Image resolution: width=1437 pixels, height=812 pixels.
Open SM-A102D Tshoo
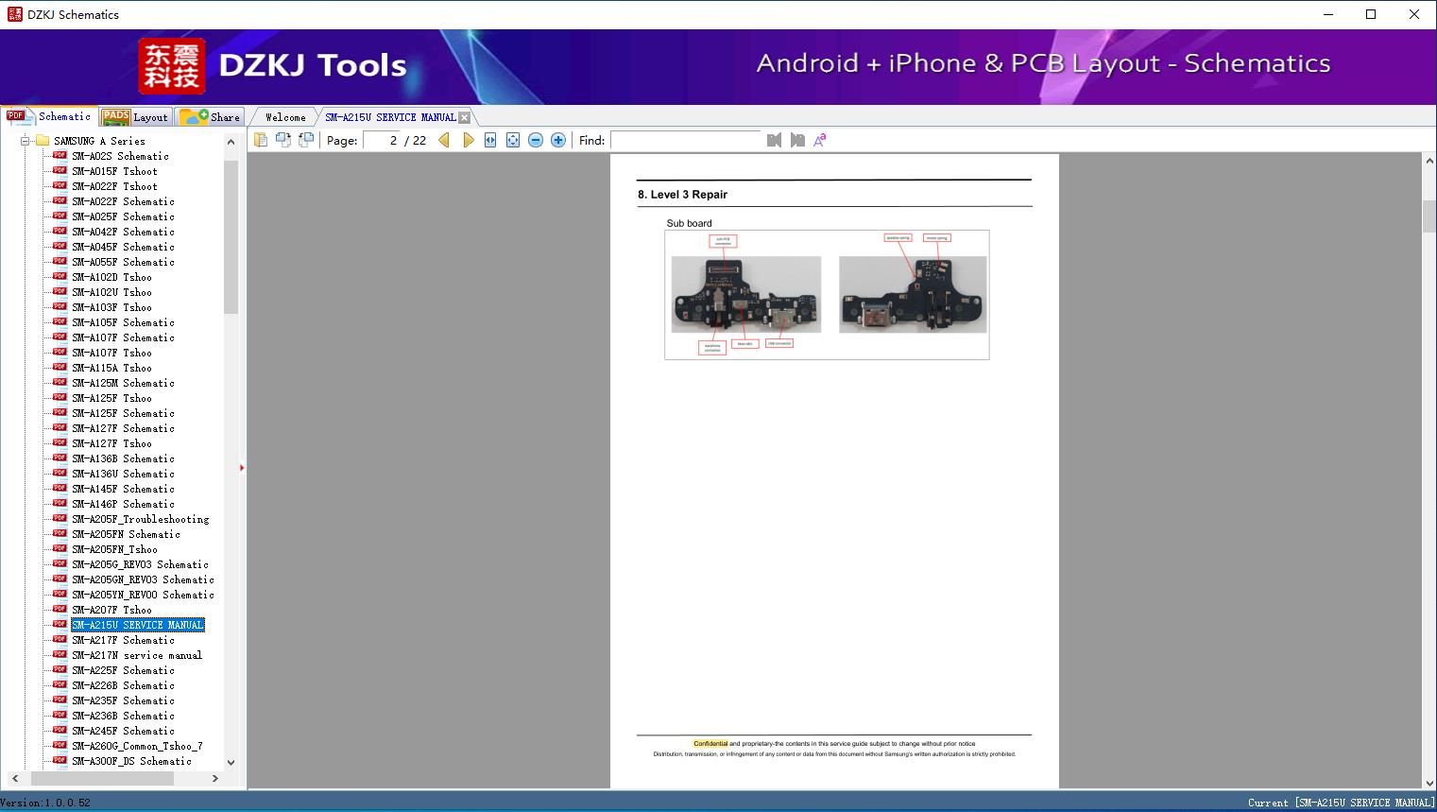[111, 277]
